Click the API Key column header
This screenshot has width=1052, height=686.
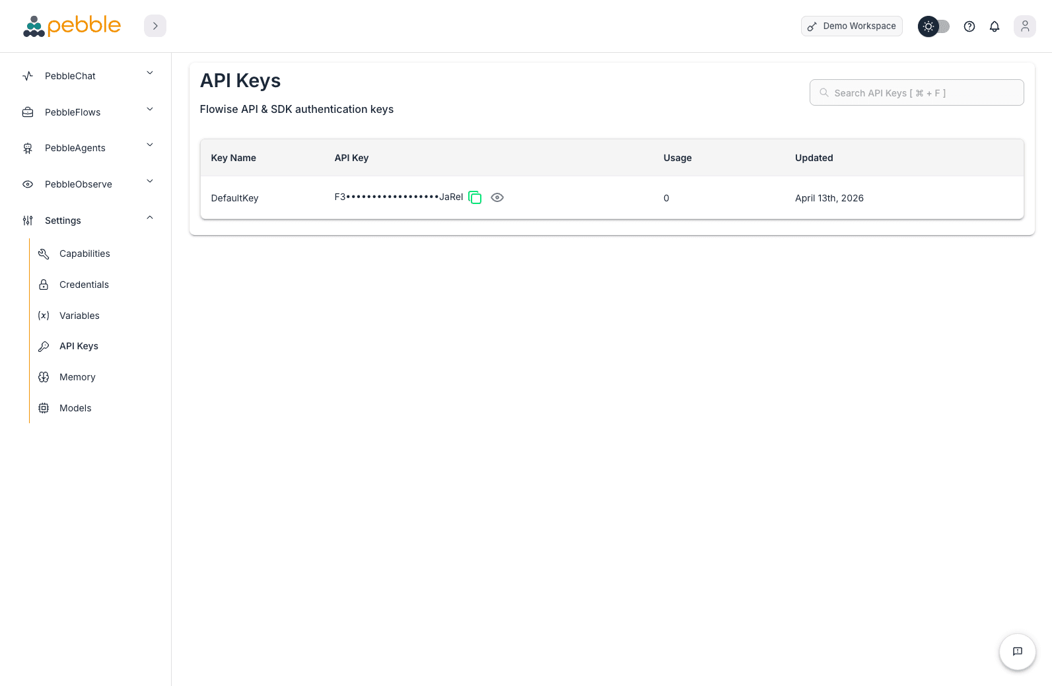point(351,158)
